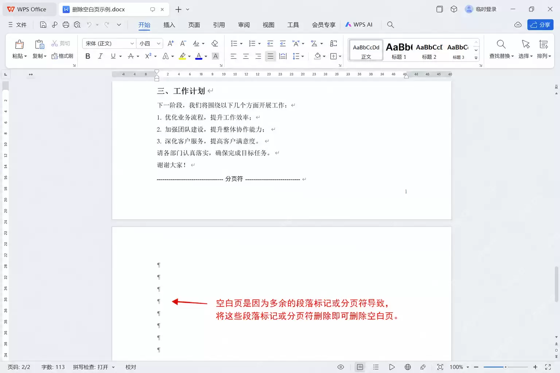Image resolution: width=560 pixels, height=373 pixels.
Task: Decrease font size with A- icon
Action: 183,43
